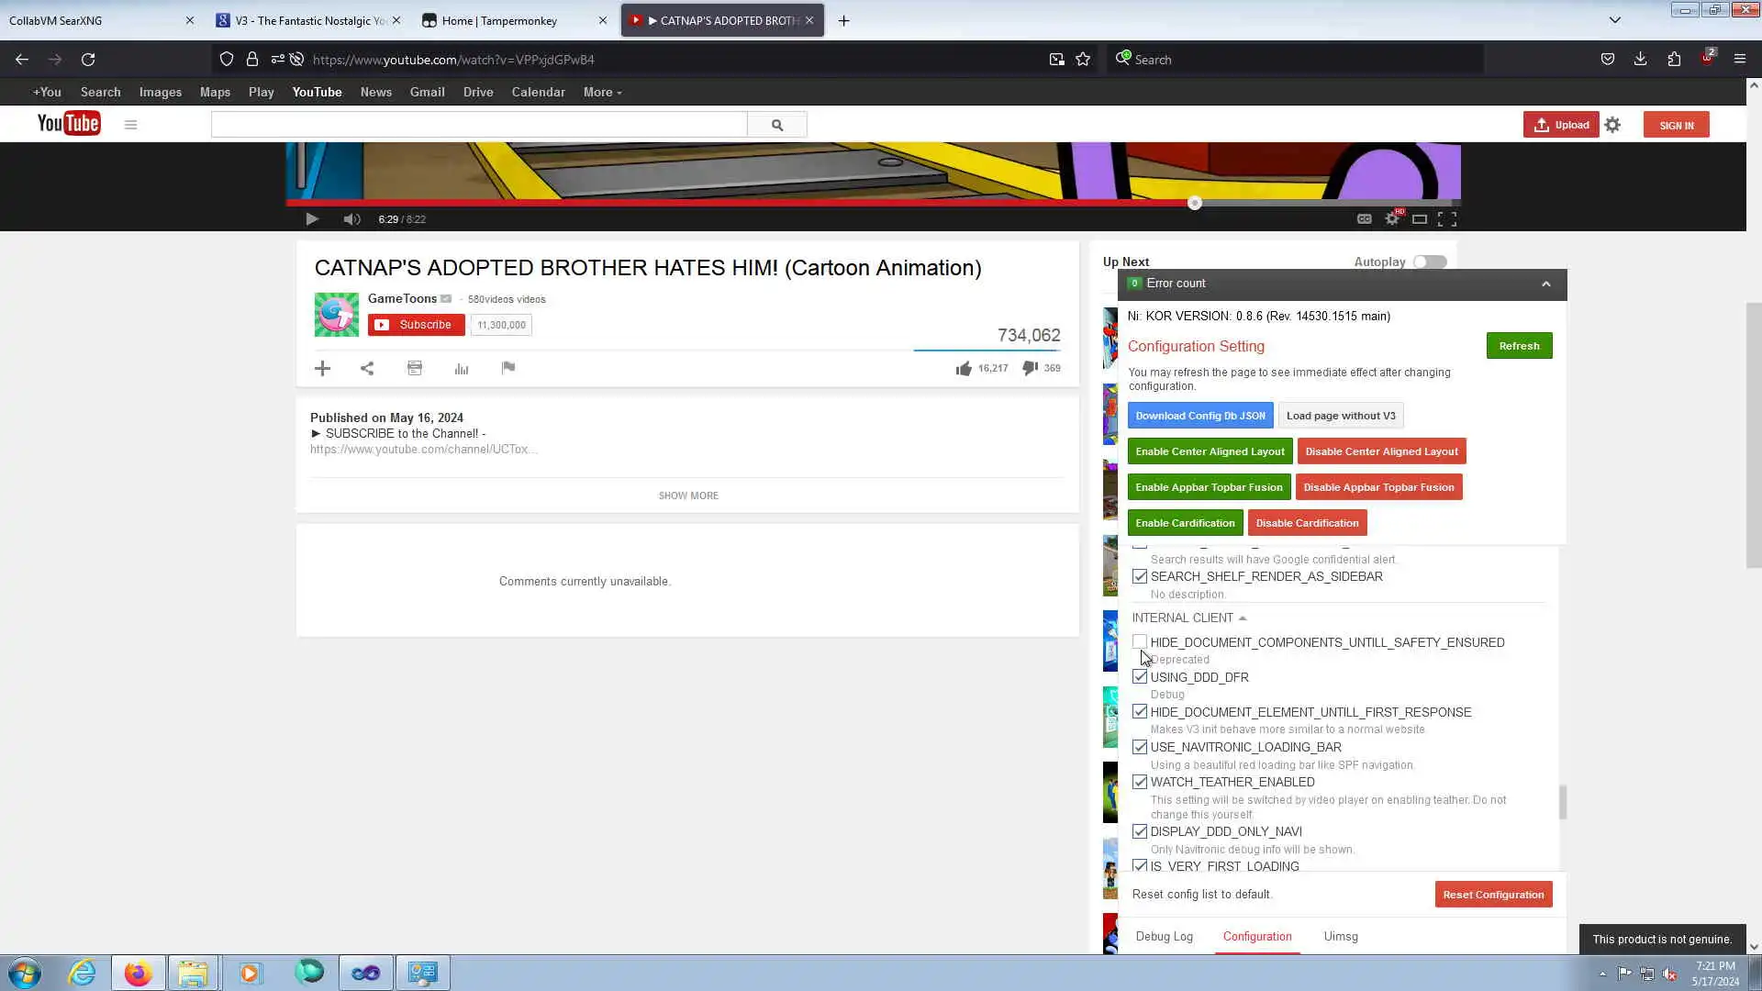Click the report flag icon

click(x=508, y=368)
